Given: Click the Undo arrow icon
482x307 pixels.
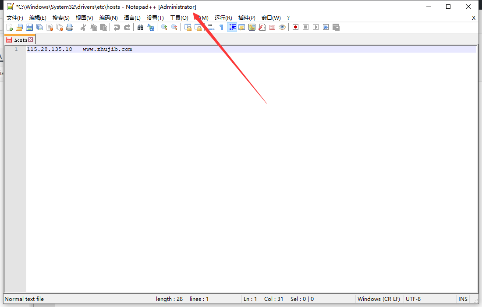Looking at the screenshot, I should coord(117,27).
